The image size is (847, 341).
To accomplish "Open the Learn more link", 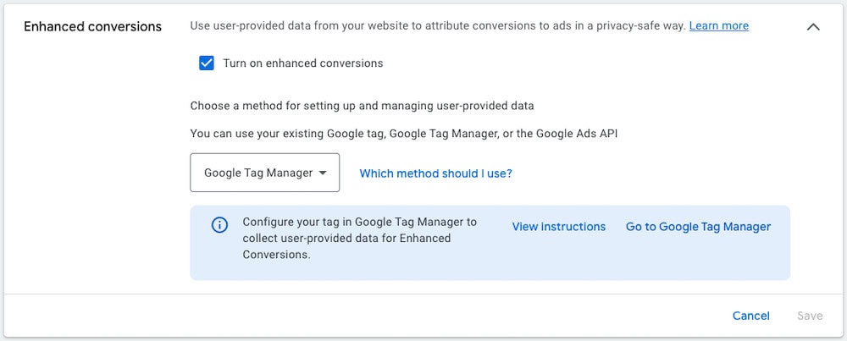I will click(x=718, y=26).
